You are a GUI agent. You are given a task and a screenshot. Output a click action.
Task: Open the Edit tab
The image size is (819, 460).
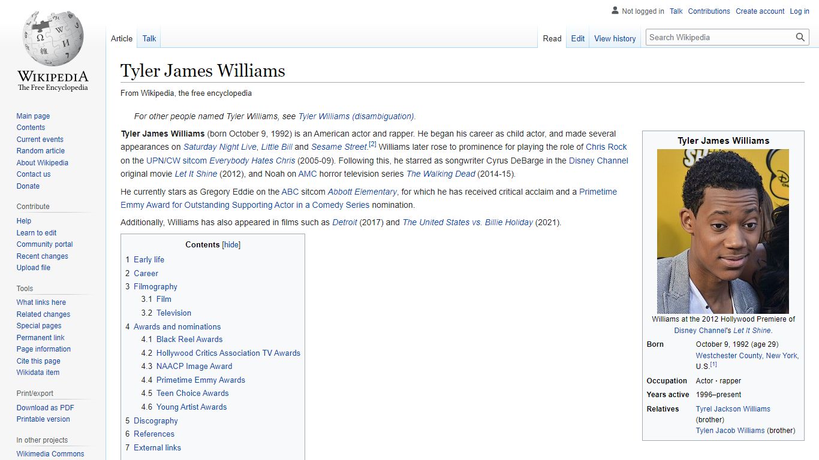click(578, 38)
